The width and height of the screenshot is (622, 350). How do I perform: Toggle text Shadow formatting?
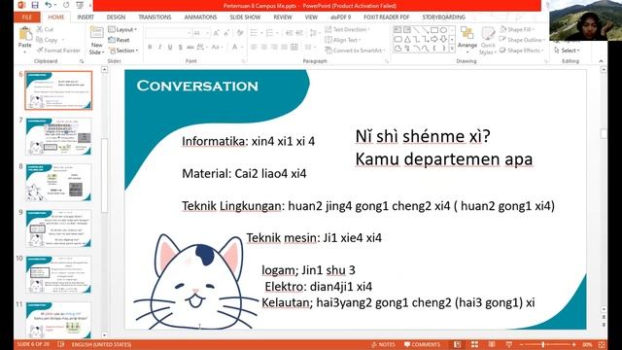pos(180,48)
